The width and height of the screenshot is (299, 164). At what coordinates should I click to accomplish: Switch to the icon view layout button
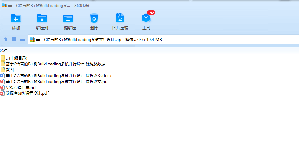coord(14,39)
